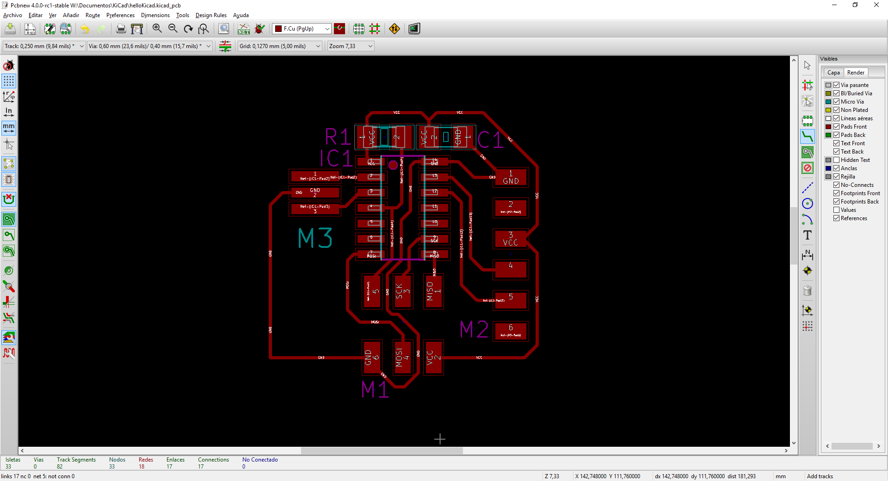This screenshot has height=481, width=888.
Task: Toggle Bl/Buried Via checkbox
Action: point(836,93)
